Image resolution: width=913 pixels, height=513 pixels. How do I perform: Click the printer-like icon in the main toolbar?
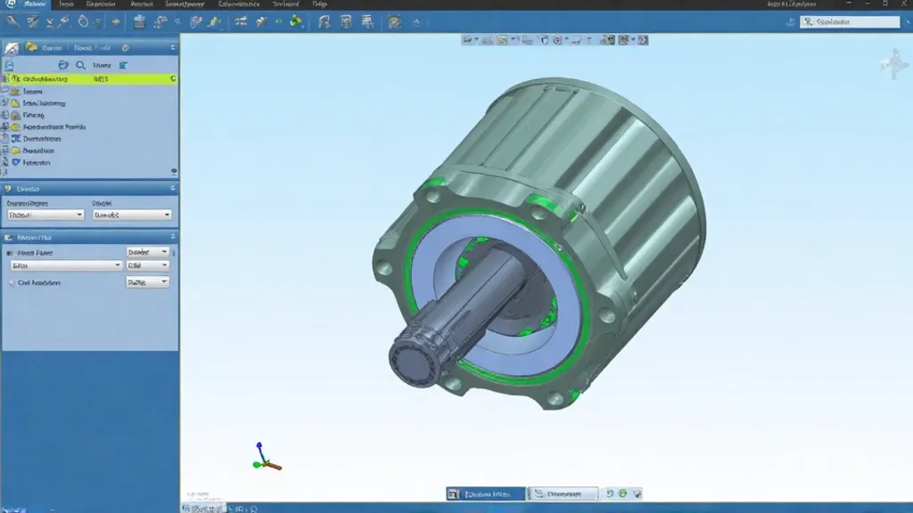click(x=139, y=21)
